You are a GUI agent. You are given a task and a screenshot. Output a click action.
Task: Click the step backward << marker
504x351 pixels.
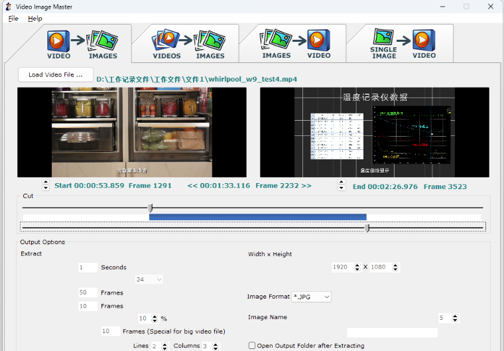(x=192, y=186)
